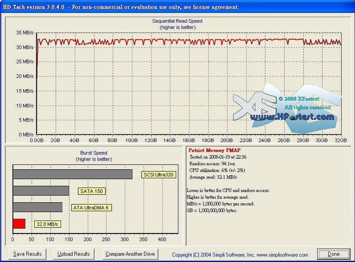Image resolution: width=355 pixels, height=262 pixels.
Task: Click the gray SCSI Ultra320 bar
Action: pos(73,174)
